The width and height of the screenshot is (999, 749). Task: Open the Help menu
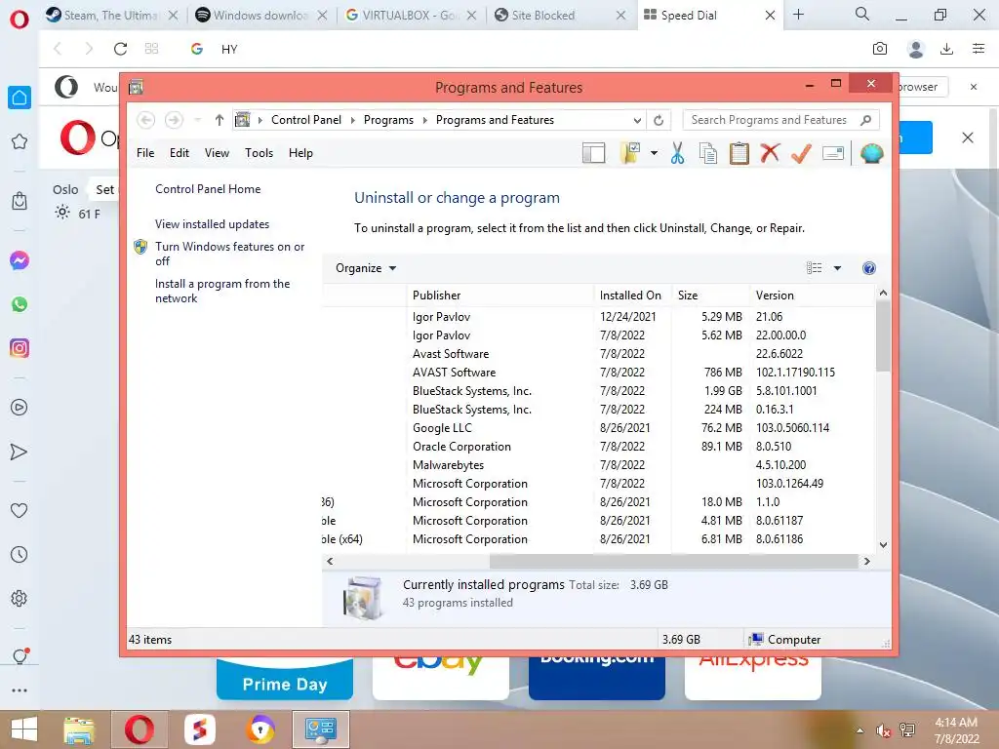click(x=300, y=153)
